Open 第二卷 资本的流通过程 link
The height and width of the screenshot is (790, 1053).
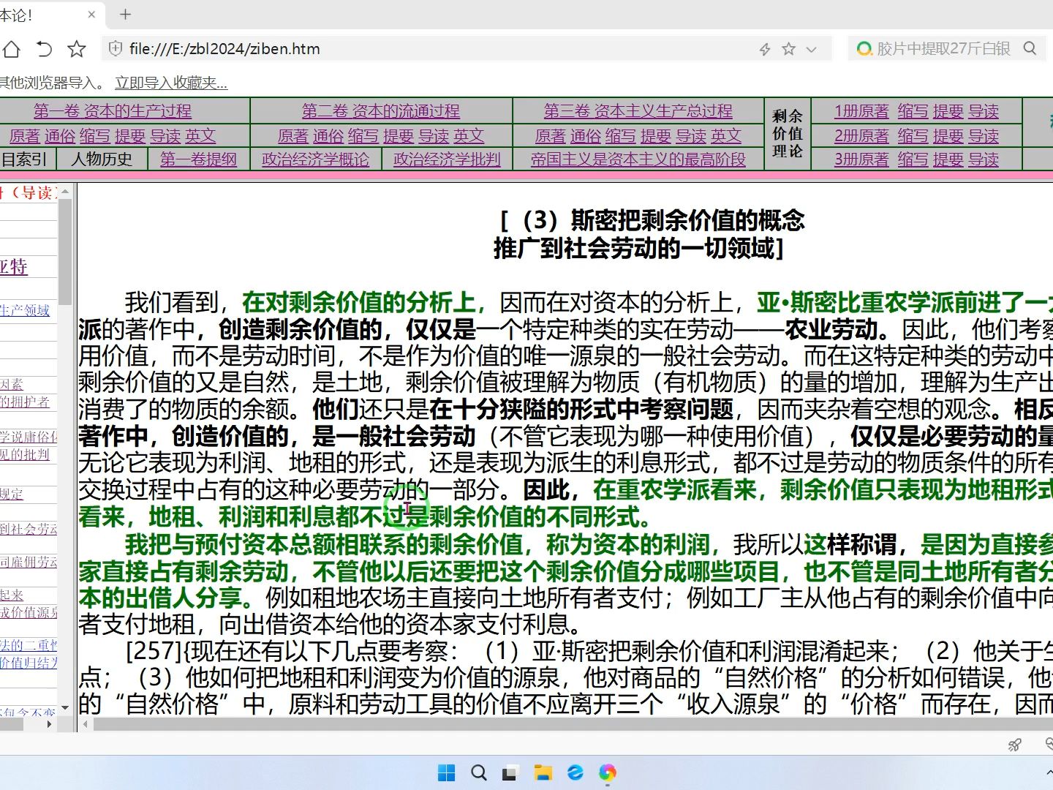pos(381,111)
